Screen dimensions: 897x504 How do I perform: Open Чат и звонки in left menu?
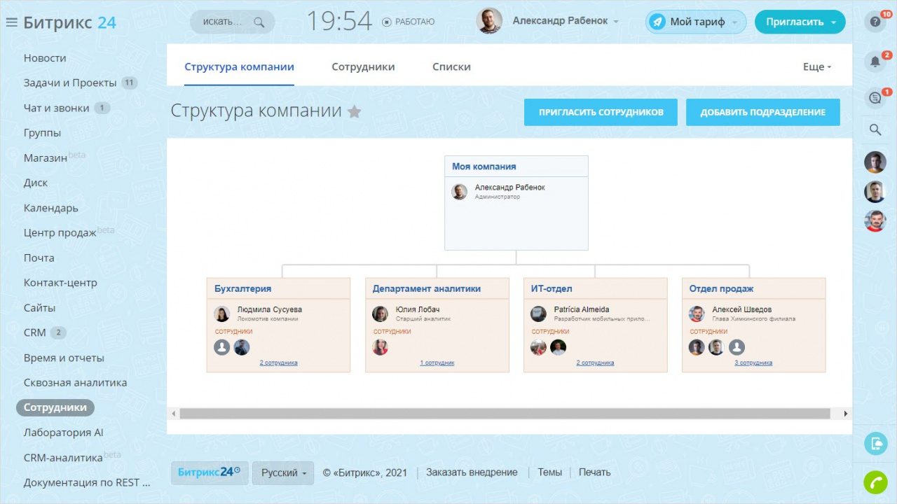pyautogui.click(x=56, y=108)
